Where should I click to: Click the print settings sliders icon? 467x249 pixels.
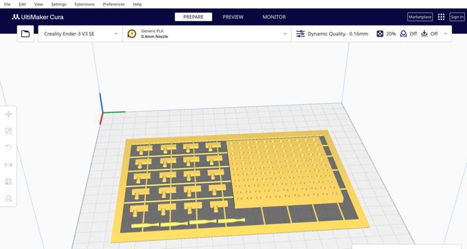click(x=300, y=34)
